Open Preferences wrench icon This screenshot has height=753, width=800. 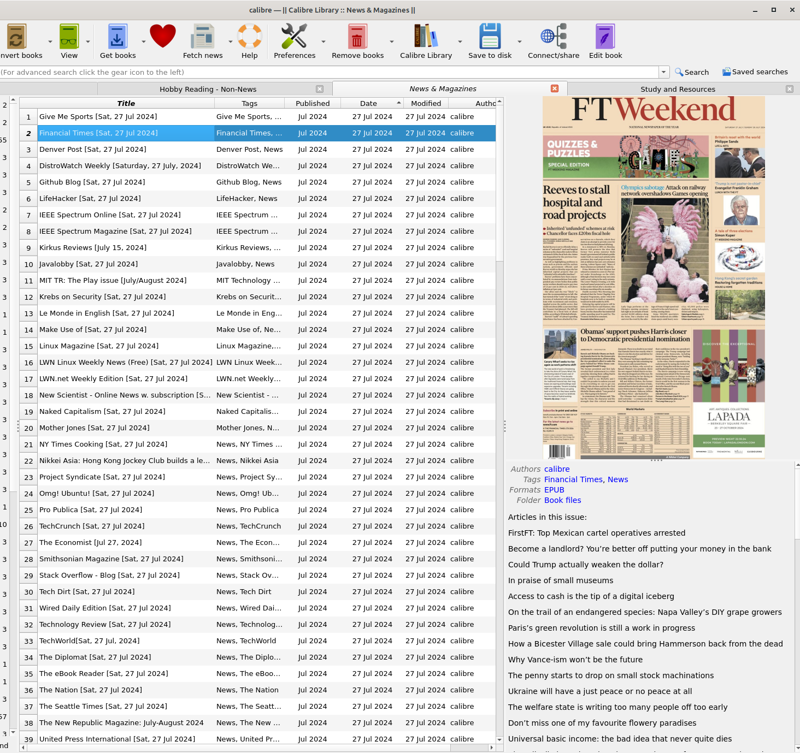294,37
